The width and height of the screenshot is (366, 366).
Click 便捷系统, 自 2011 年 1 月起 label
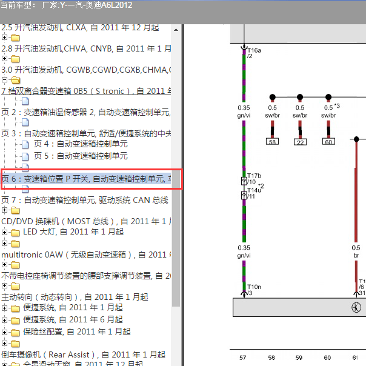coord(73,308)
